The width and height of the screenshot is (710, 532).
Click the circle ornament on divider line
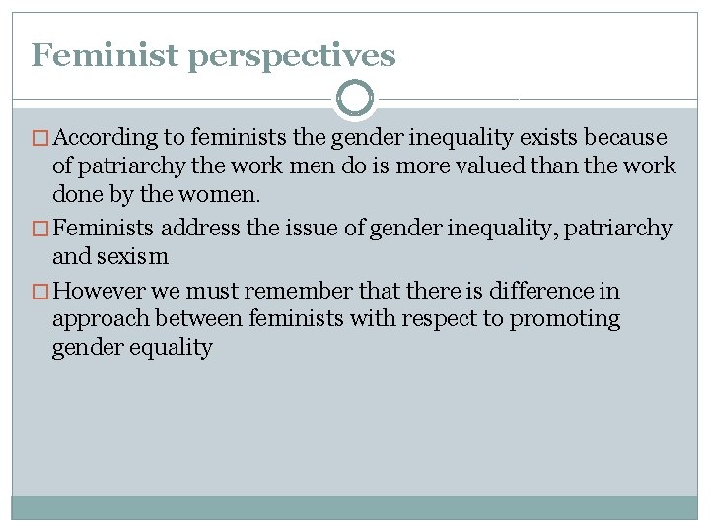pos(355,99)
